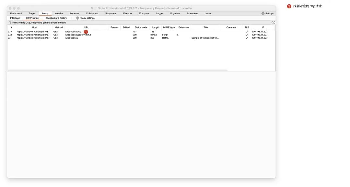Sort by the Comment column header
Viewport: 350px width, 187px height.
tap(231, 27)
